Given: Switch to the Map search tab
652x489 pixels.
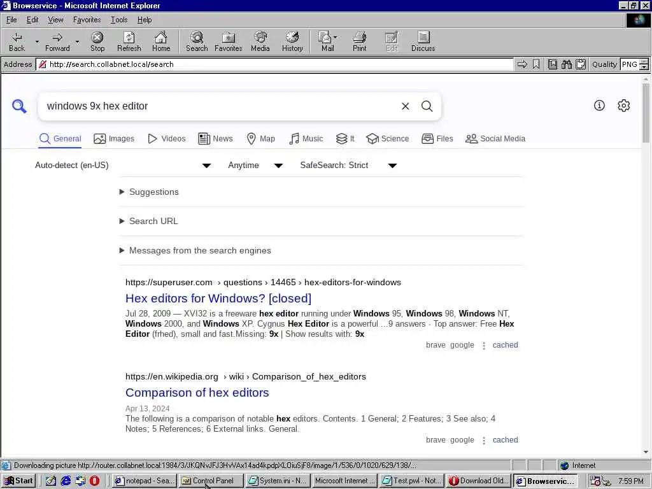Looking at the screenshot, I should coord(260,138).
